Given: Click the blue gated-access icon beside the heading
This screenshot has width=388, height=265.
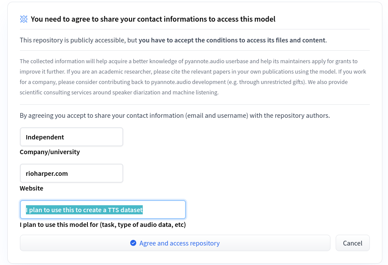Looking at the screenshot, I should pyautogui.click(x=24, y=19).
